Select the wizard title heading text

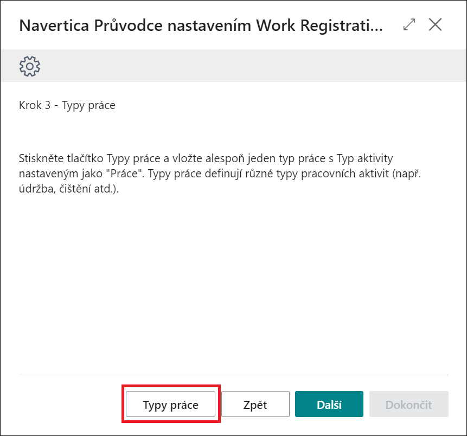click(201, 25)
